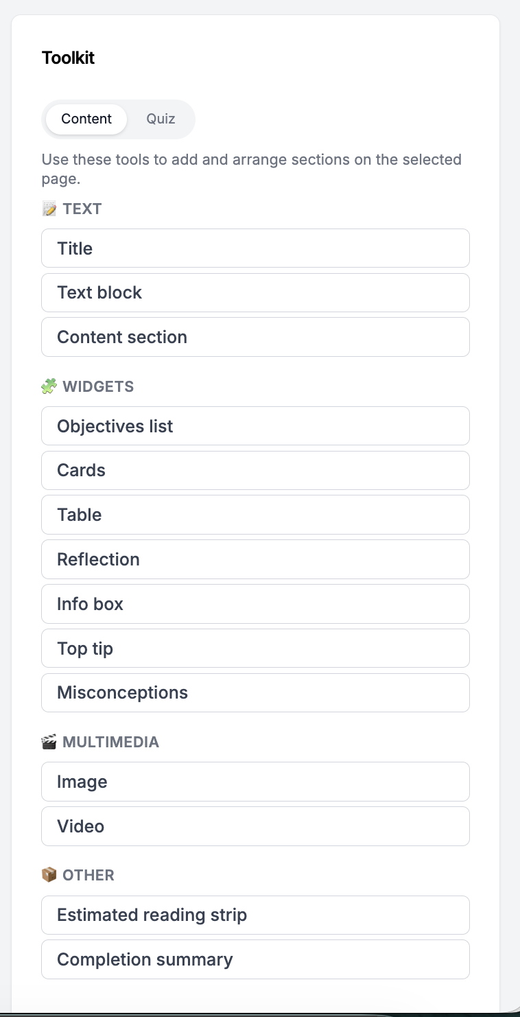Add a Cards widget

click(255, 470)
